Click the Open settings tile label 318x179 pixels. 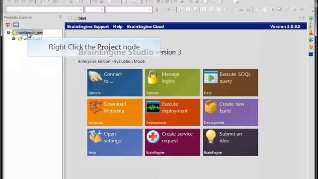(112, 137)
